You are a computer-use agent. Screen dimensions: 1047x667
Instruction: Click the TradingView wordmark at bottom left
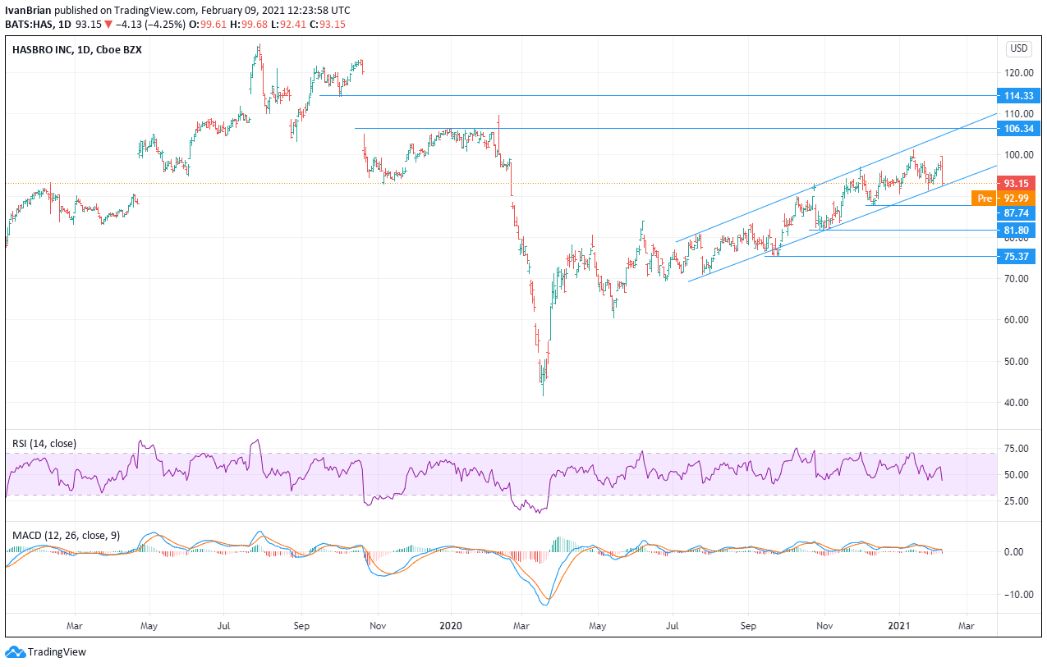coord(57,652)
